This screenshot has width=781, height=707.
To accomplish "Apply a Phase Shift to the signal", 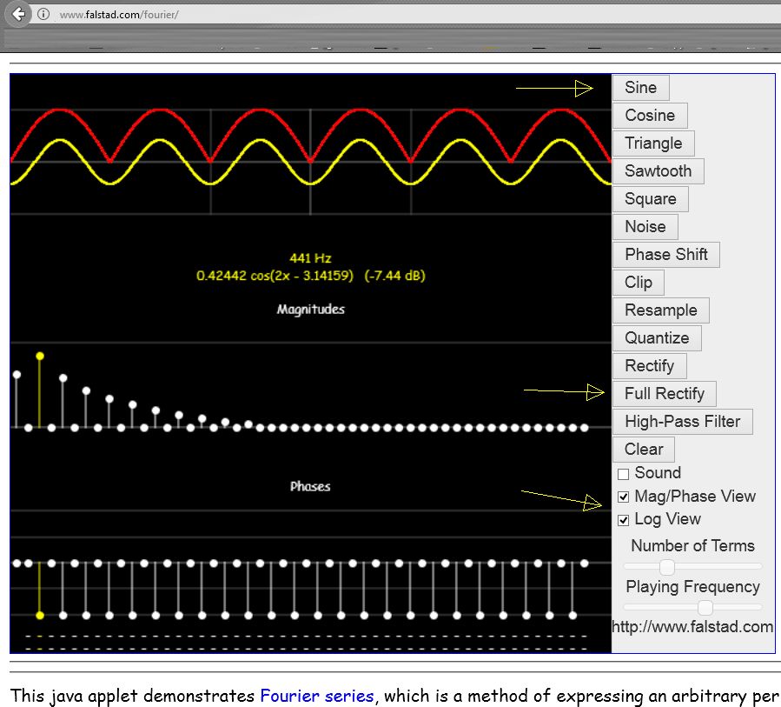I will [x=665, y=254].
